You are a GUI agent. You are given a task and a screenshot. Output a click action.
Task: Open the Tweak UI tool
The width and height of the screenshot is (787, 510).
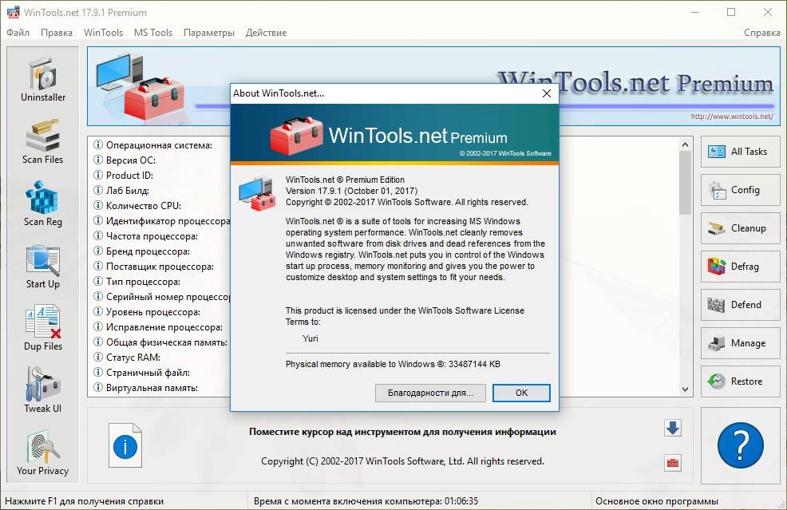pos(42,390)
